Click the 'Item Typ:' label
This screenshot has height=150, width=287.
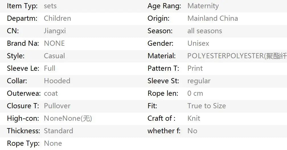22,6
